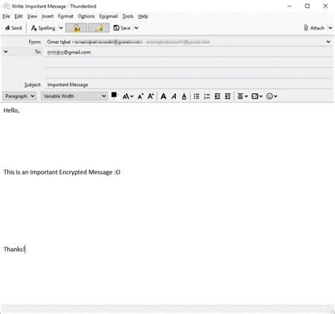Click the 'Thanks!' line in body

tap(14, 249)
